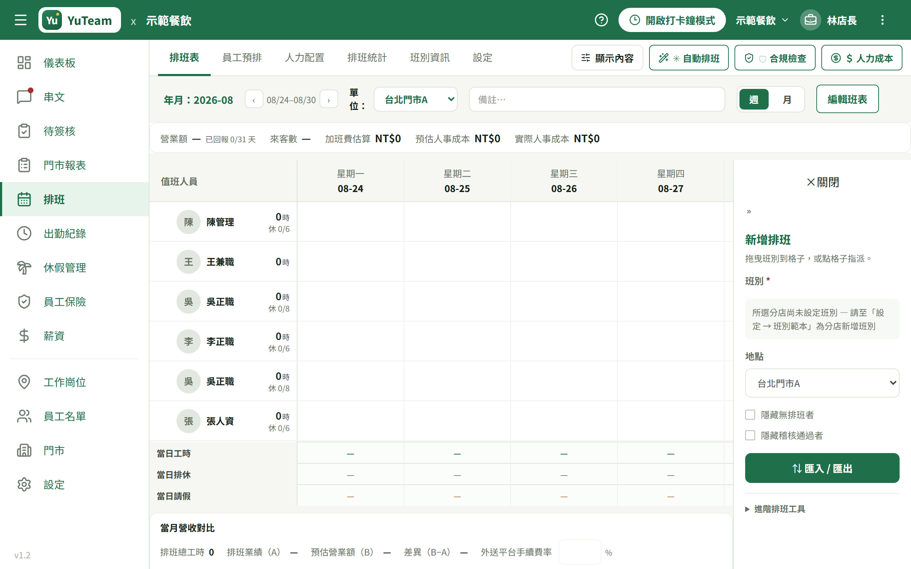The width and height of the screenshot is (911, 569).
Task: Click the 已回報 0/31 天 text
Action: click(x=230, y=139)
